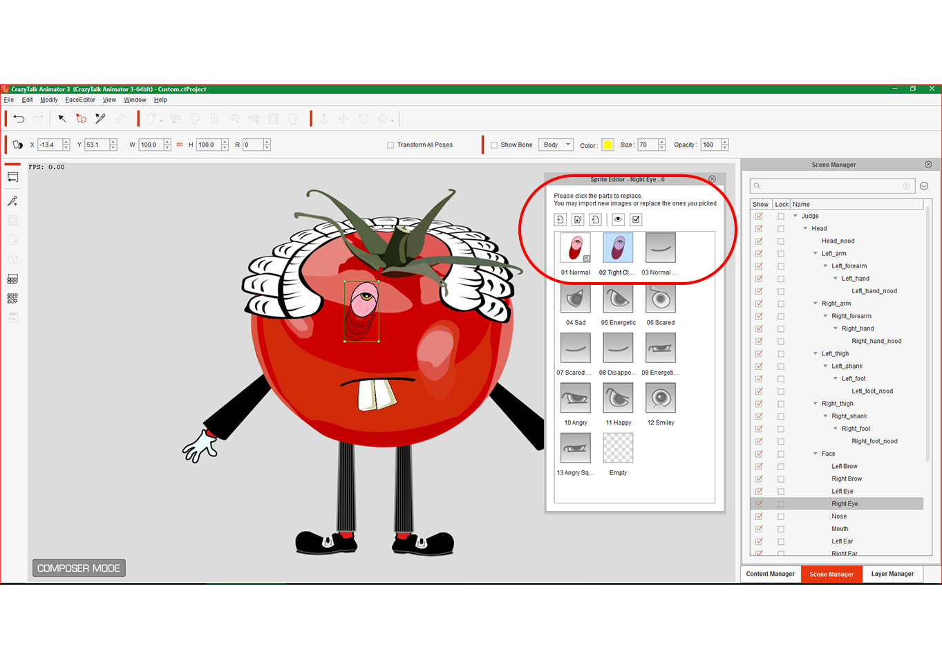Open the Body dropdown
This screenshot has width=942, height=670.
click(x=556, y=145)
